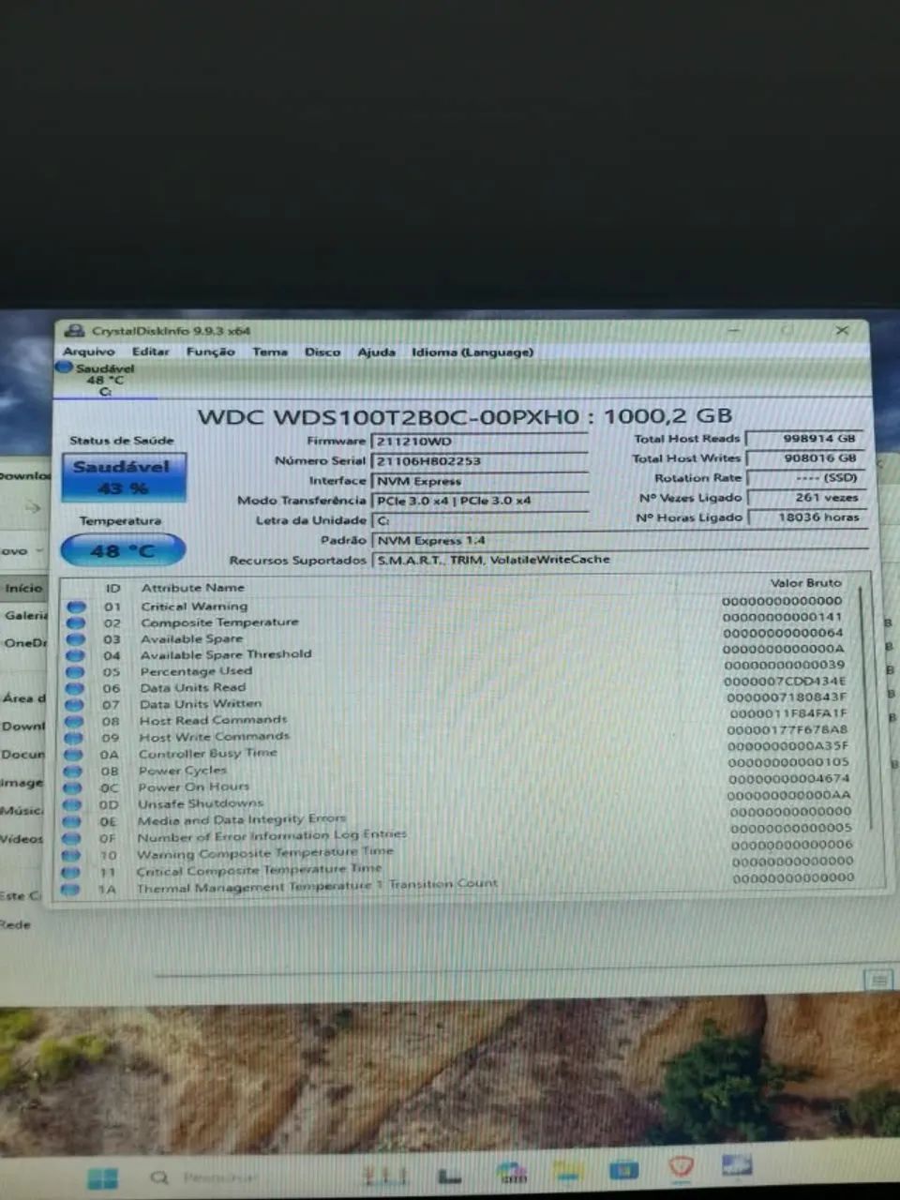Click the Valor Bruto column header
900x1200 pixels.
point(805,582)
